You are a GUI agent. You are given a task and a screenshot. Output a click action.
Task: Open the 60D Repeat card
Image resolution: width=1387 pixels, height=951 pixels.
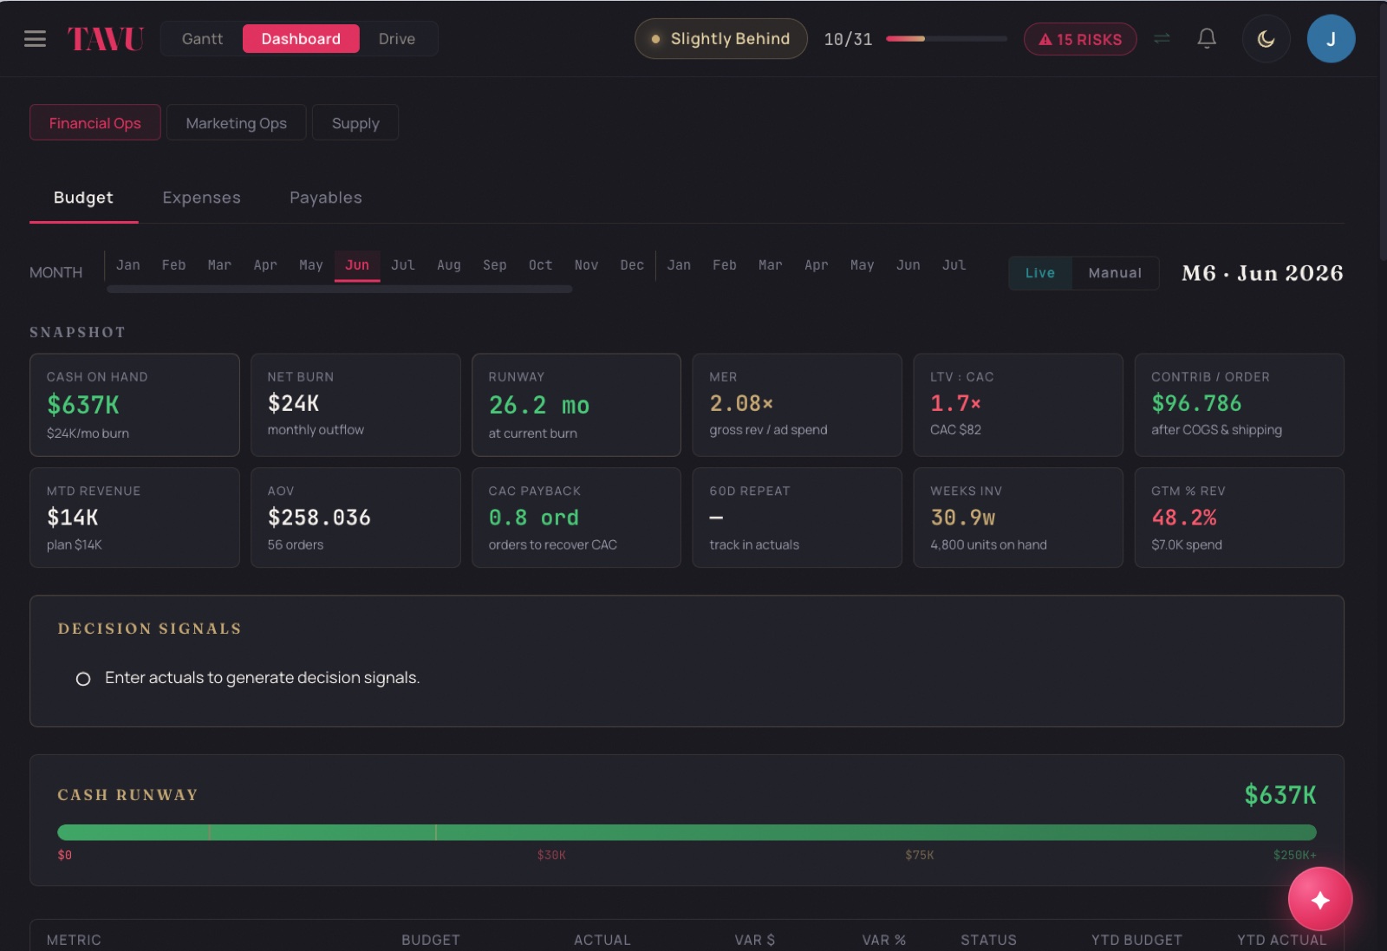[x=798, y=518]
